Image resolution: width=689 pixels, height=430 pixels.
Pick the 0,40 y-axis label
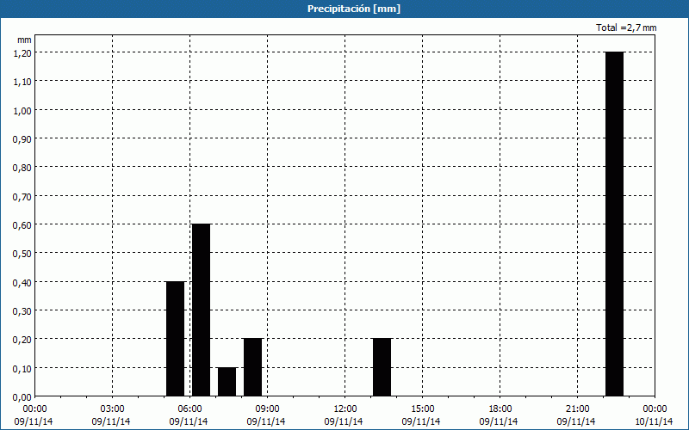(22, 282)
